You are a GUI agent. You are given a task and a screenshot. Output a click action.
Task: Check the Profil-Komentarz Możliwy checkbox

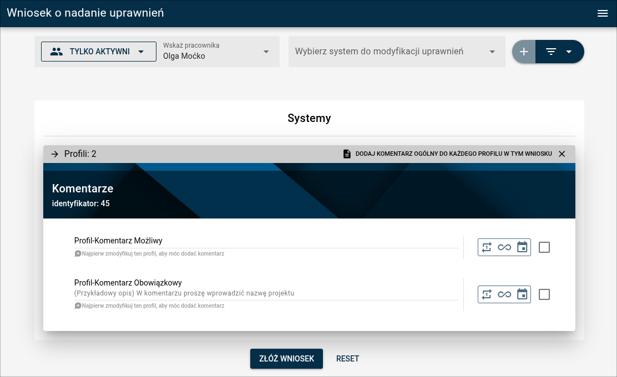pos(544,247)
